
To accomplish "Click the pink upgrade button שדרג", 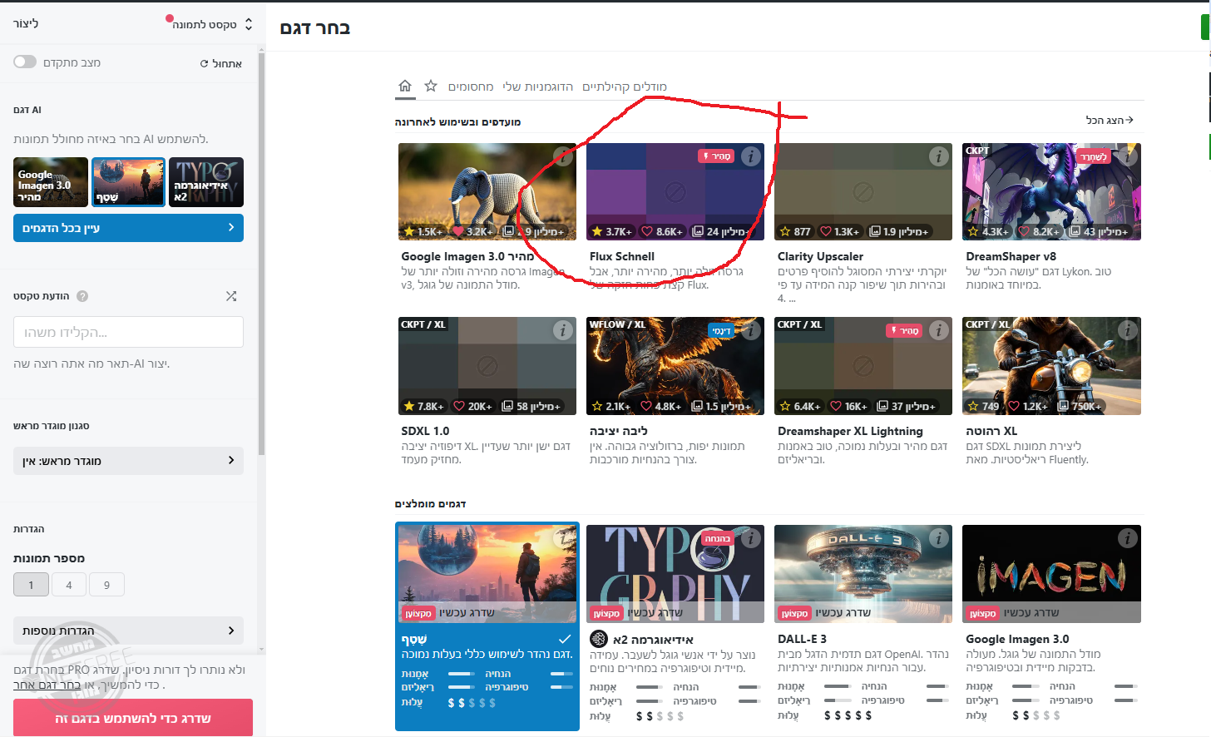I will [133, 718].
